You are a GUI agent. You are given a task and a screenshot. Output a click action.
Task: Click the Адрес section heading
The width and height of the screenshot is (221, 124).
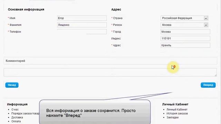(116, 9)
